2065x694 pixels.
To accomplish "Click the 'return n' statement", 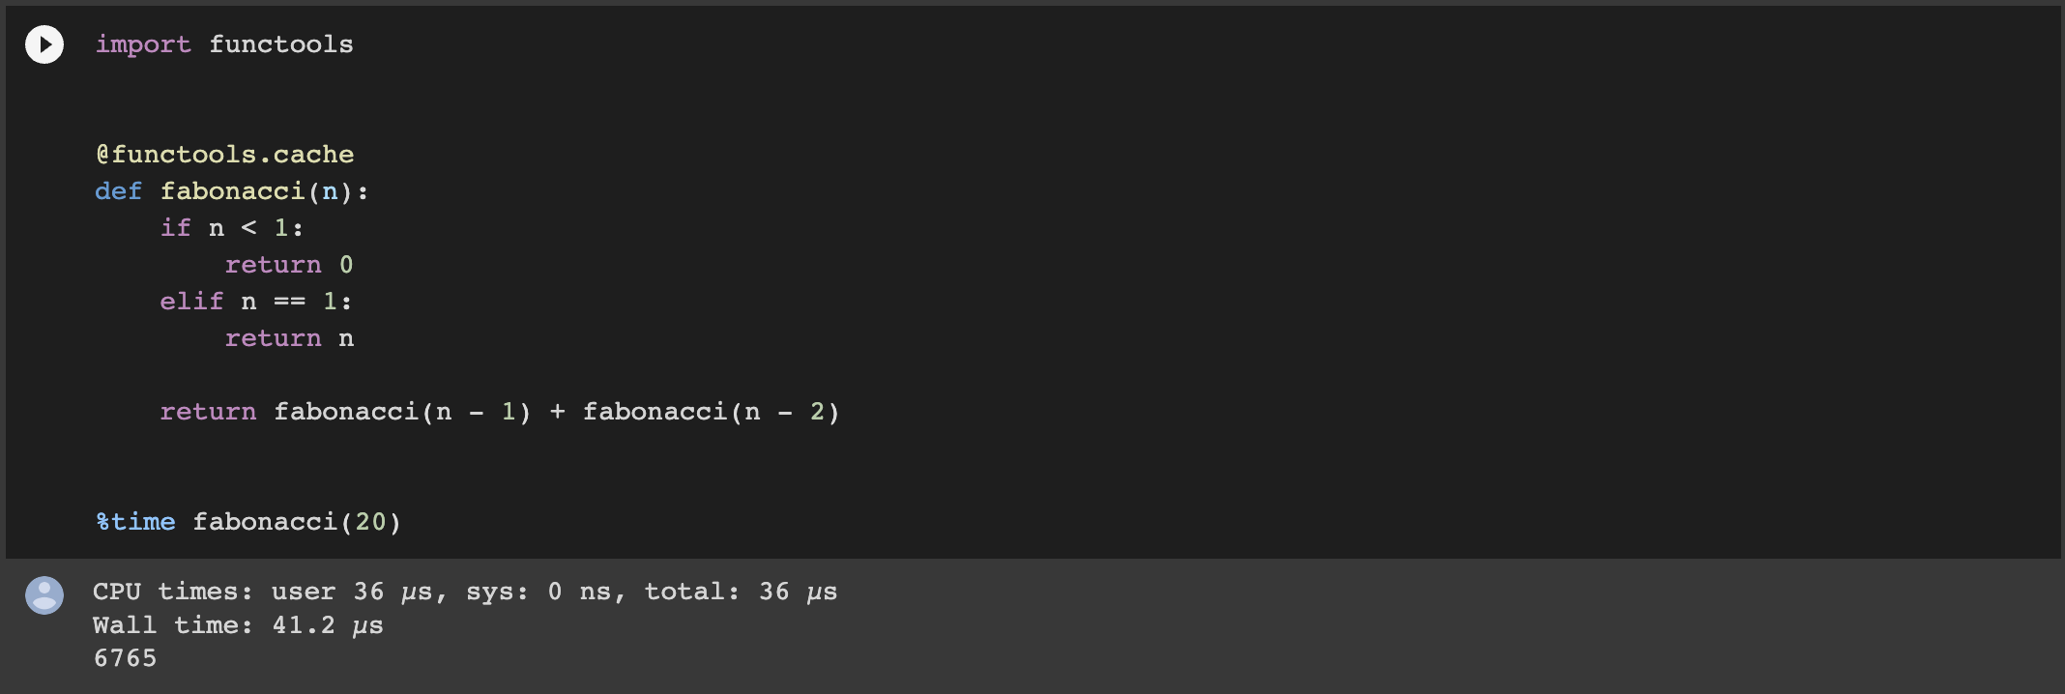I will click(289, 338).
